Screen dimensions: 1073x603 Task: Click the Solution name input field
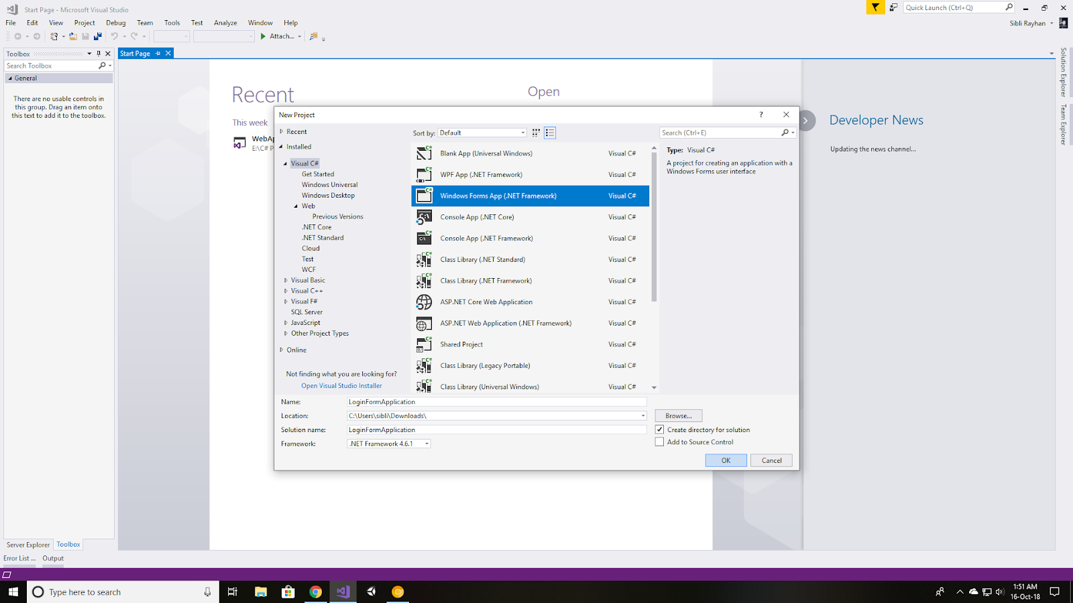[497, 429]
